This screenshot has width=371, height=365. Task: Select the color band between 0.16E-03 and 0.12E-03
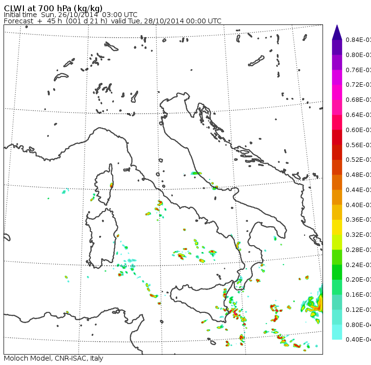[337, 303]
